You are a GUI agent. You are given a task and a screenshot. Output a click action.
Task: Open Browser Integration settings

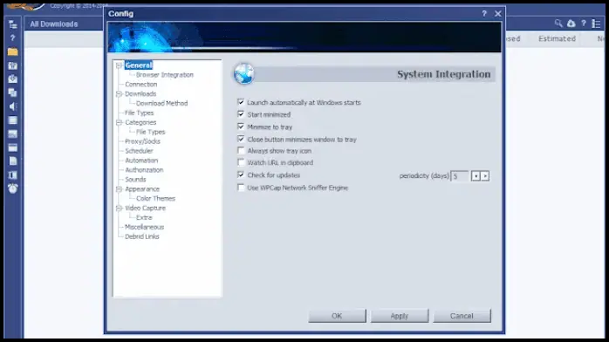(165, 75)
